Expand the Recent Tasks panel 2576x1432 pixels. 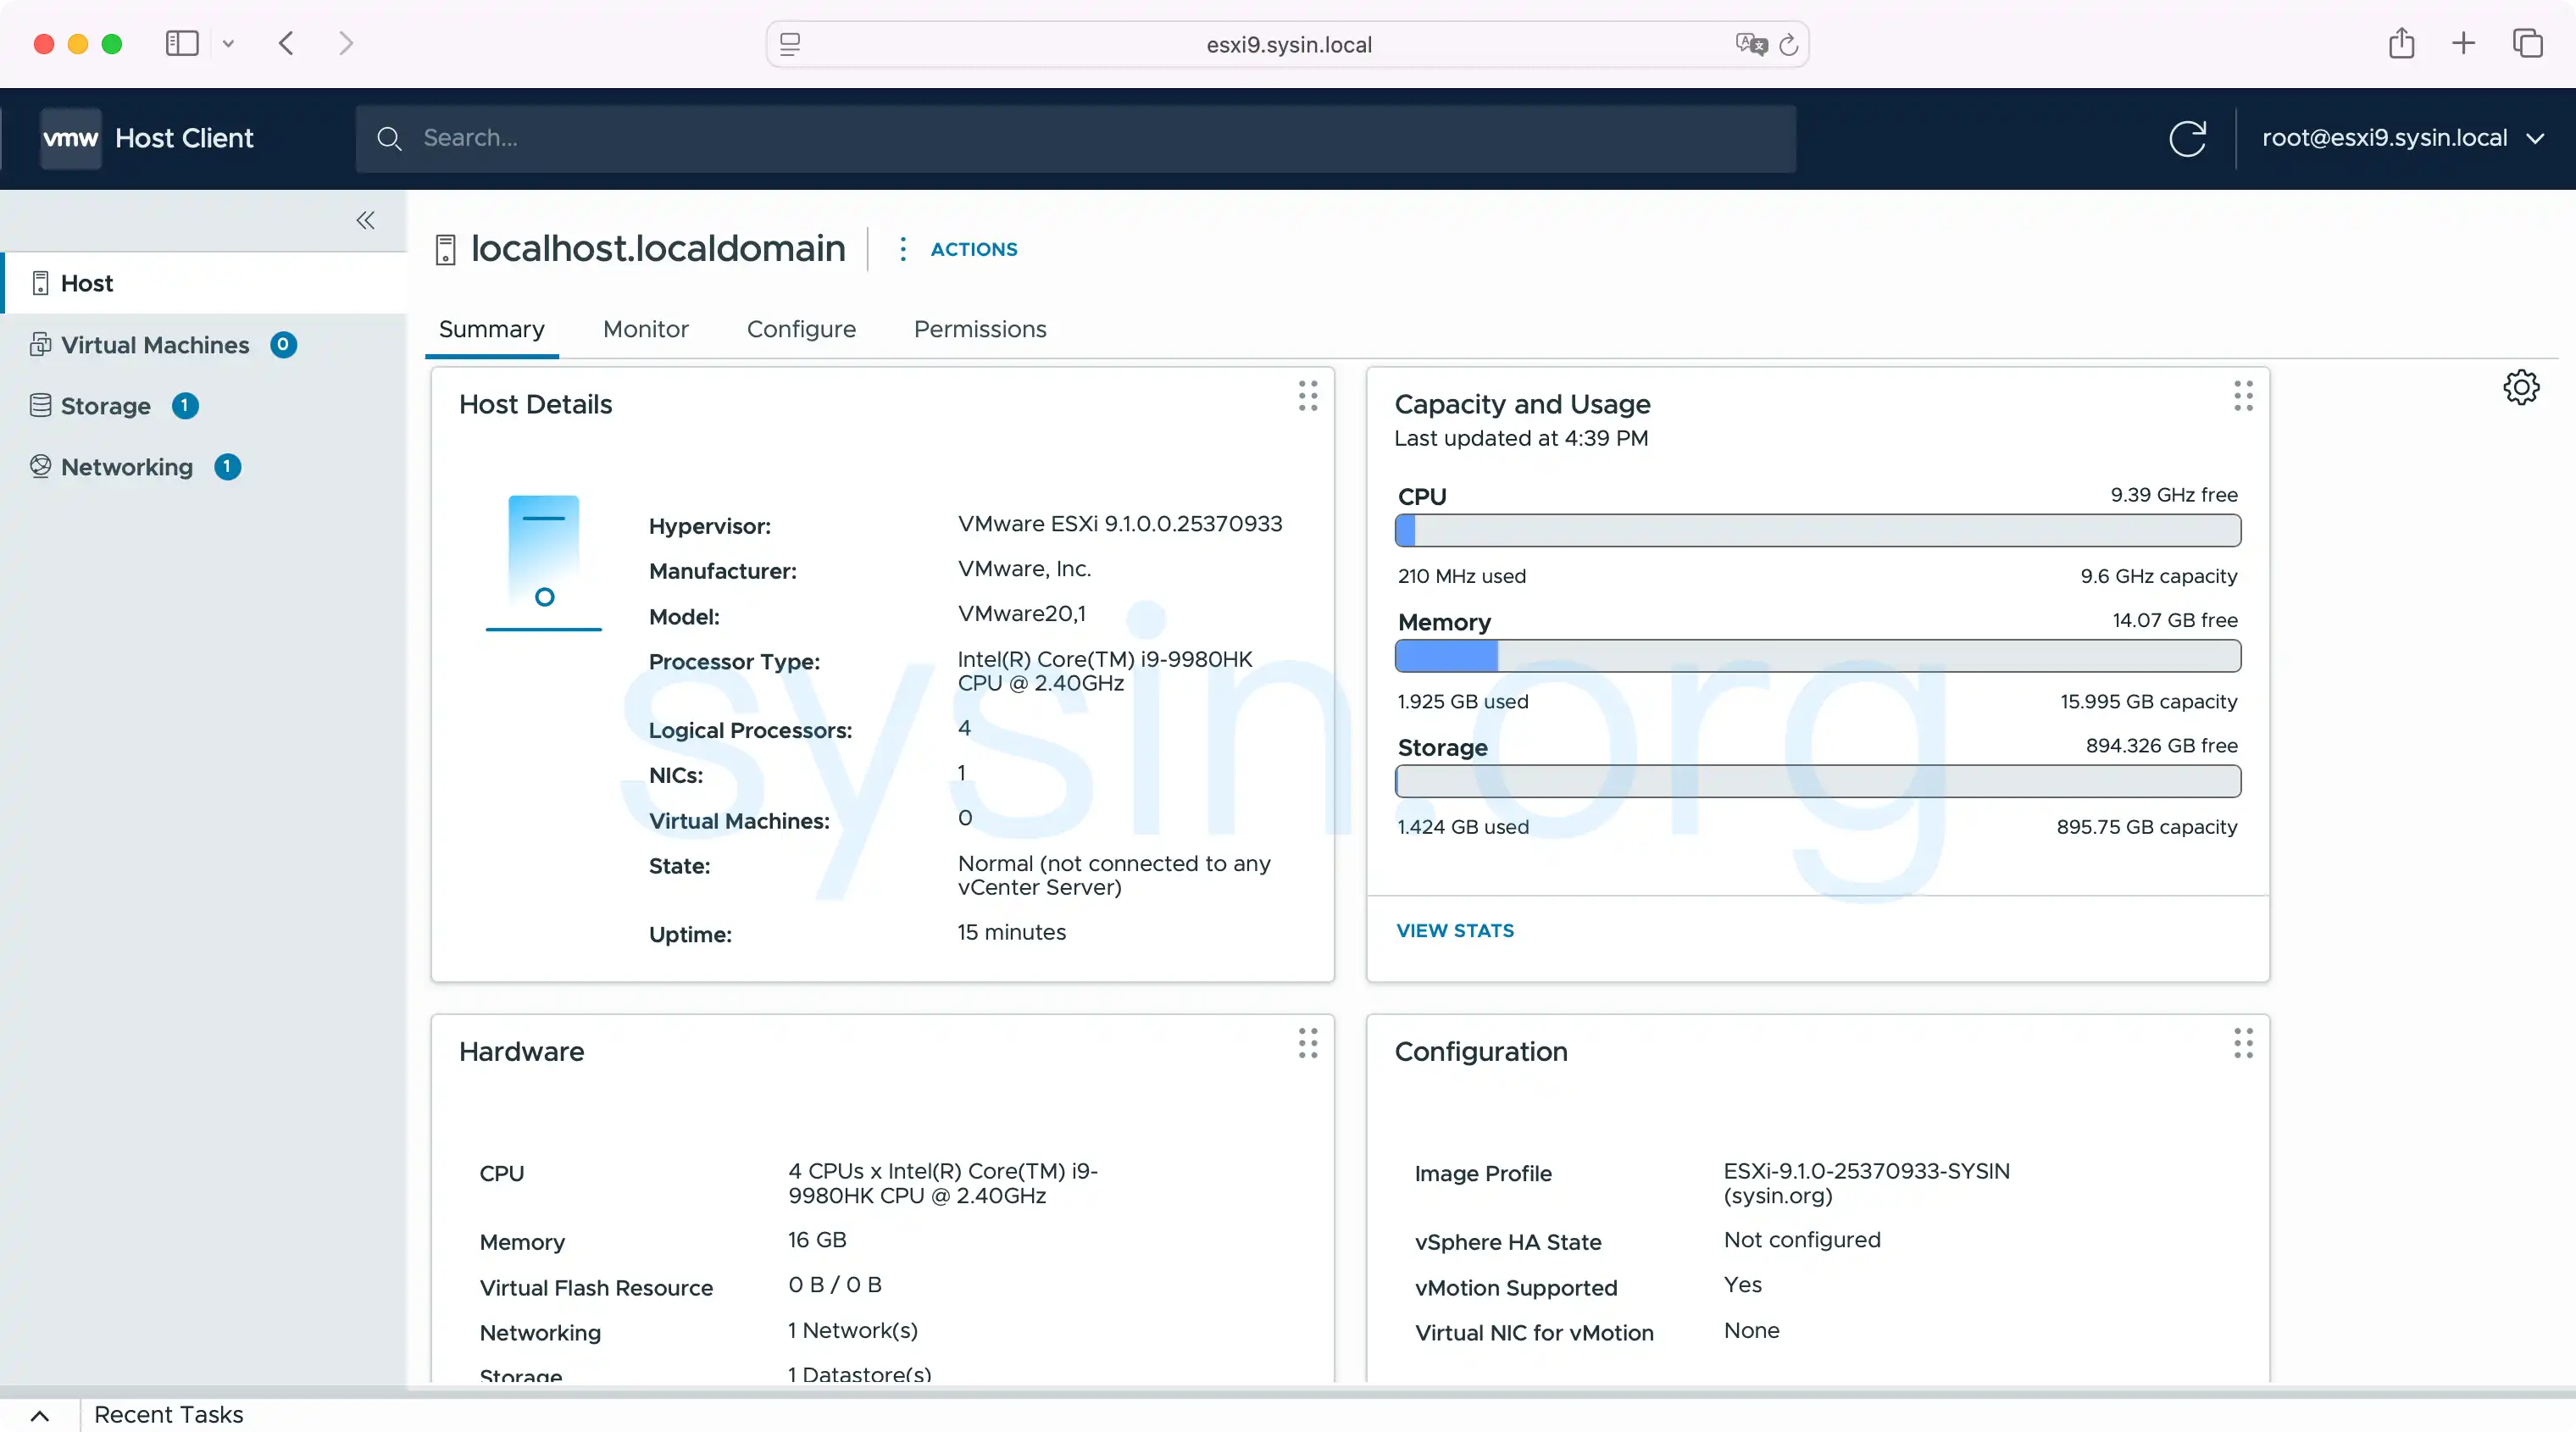tap(40, 1415)
